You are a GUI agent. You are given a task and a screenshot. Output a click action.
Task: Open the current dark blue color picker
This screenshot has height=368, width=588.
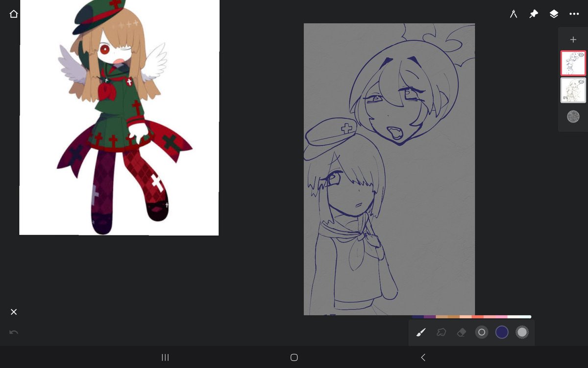(502, 333)
